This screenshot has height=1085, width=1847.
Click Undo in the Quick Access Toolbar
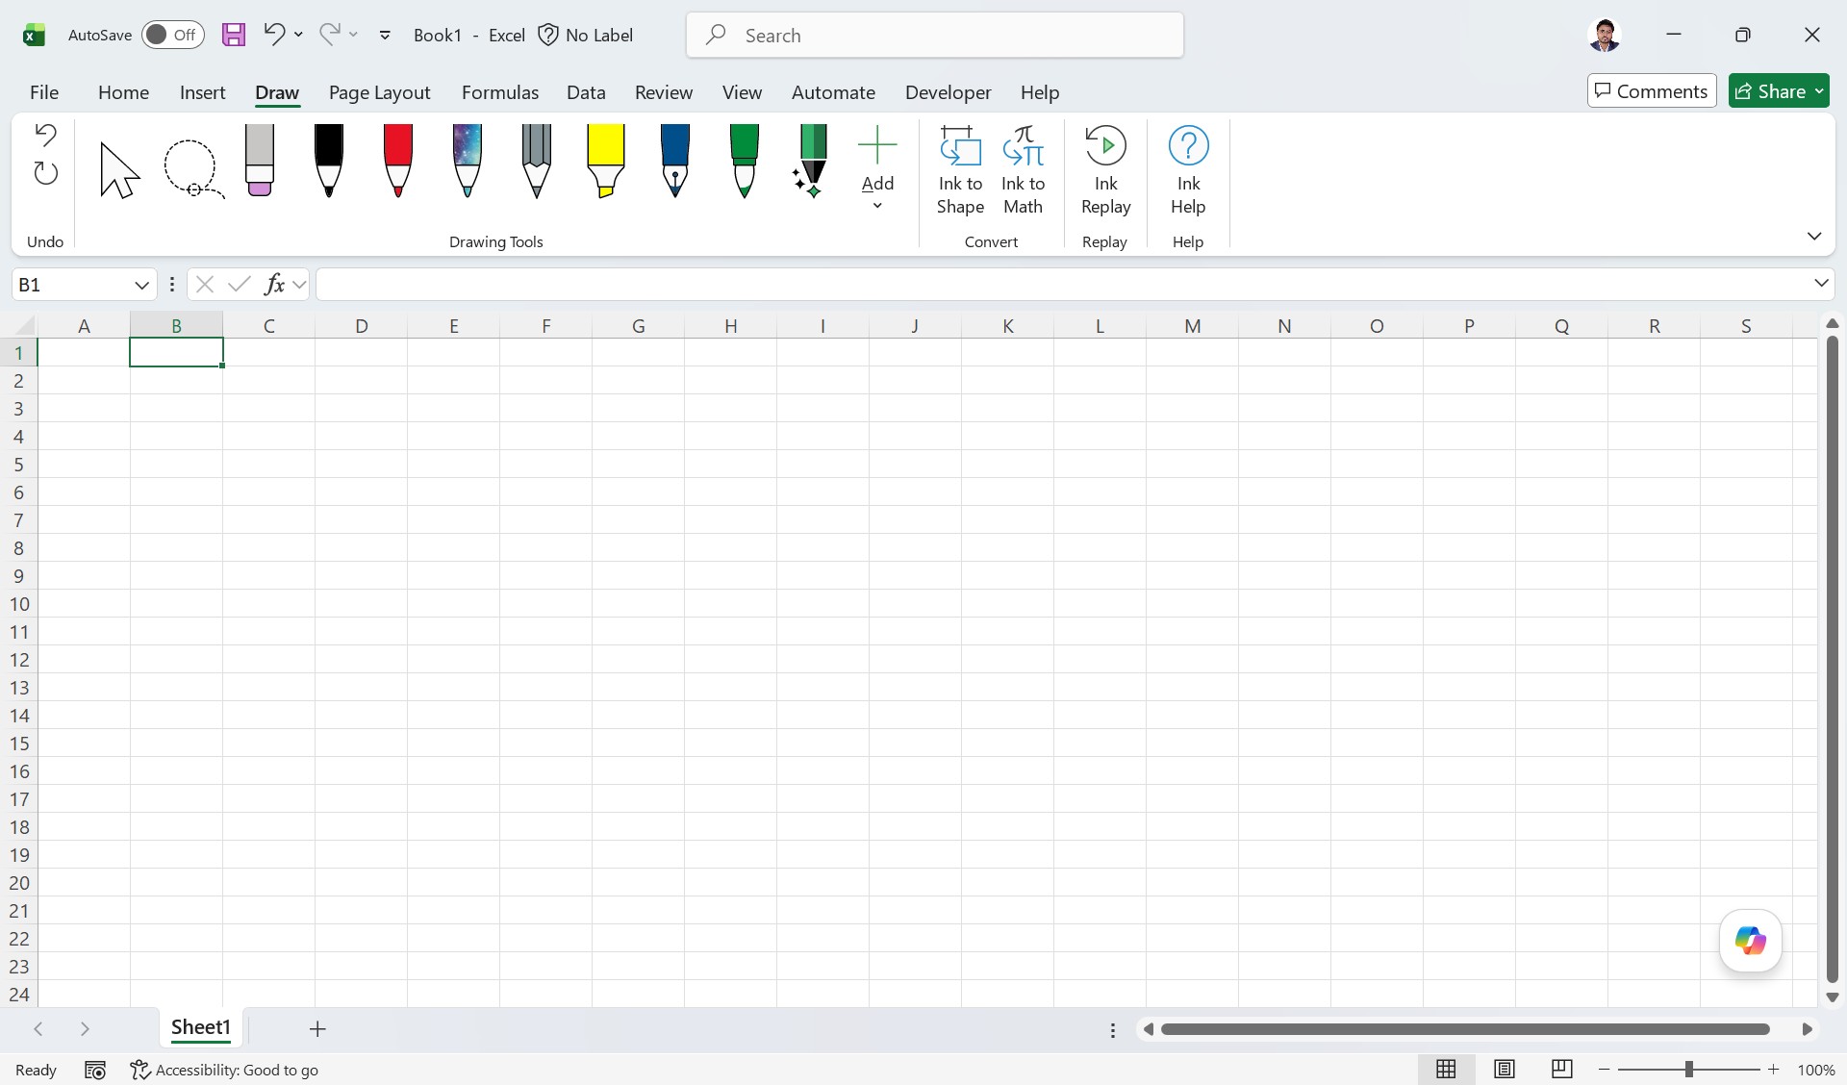point(274,35)
